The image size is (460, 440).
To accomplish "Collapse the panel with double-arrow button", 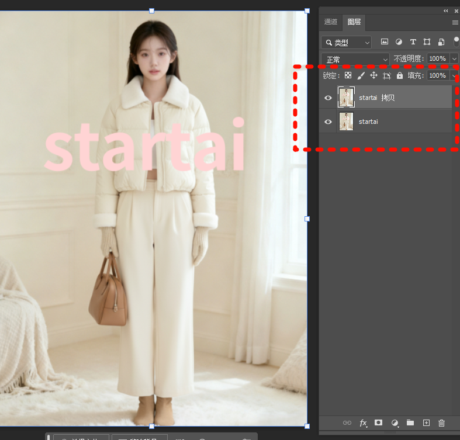I will coord(446,11).
